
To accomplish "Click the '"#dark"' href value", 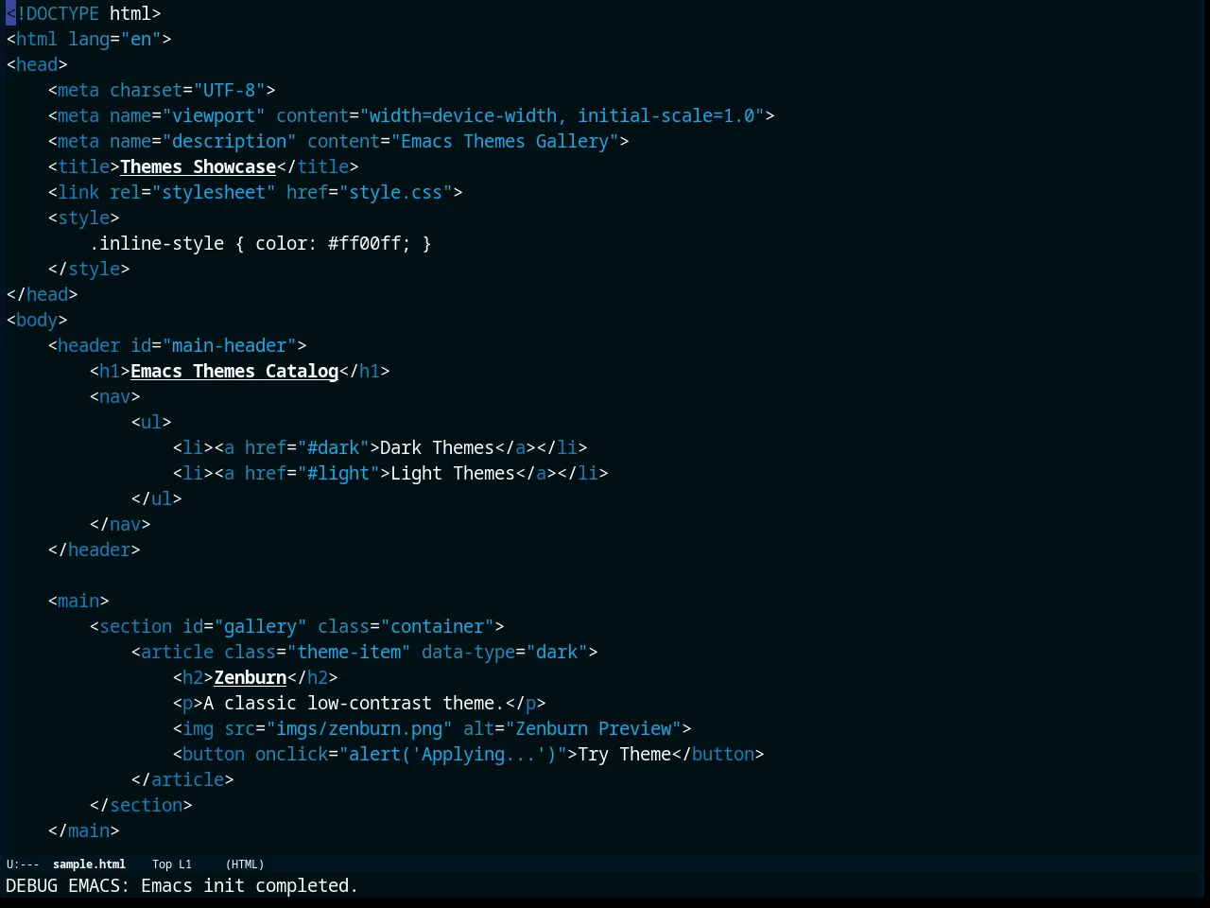I will tap(333, 448).
